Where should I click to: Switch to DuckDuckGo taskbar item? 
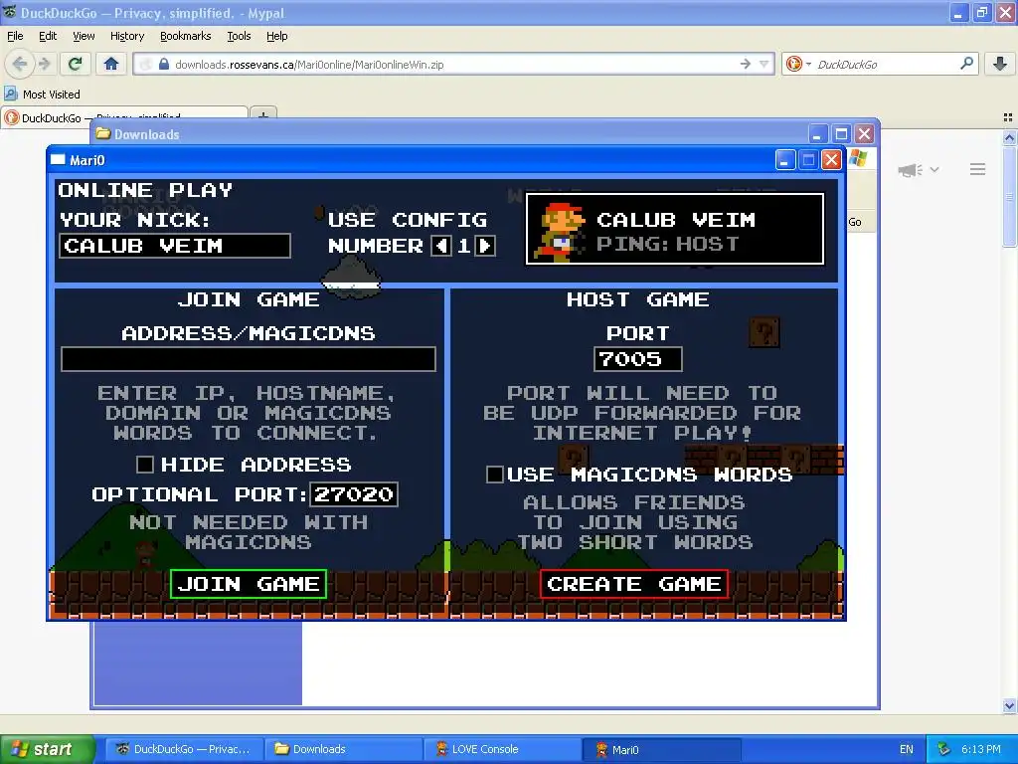(184, 749)
